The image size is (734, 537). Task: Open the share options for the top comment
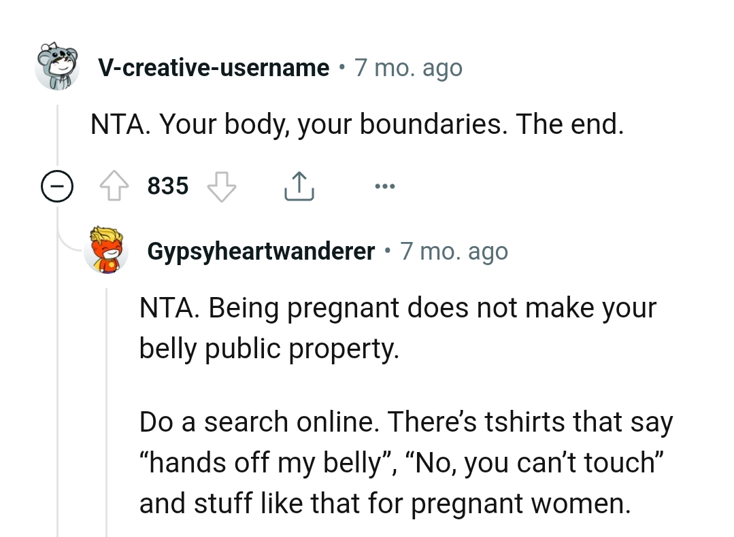click(299, 184)
